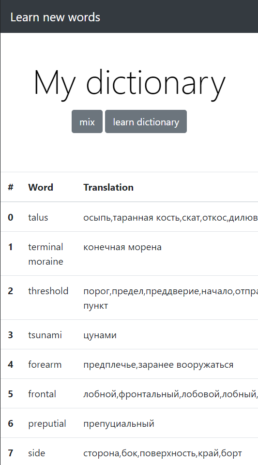Select the word forearm
Screen dimensions: 258x465
45,364
